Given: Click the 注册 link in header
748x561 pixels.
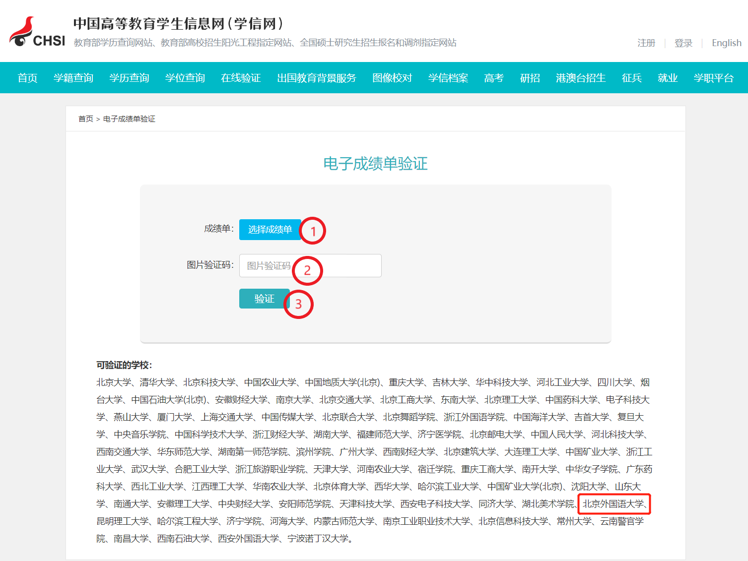Looking at the screenshot, I should tap(646, 43).
